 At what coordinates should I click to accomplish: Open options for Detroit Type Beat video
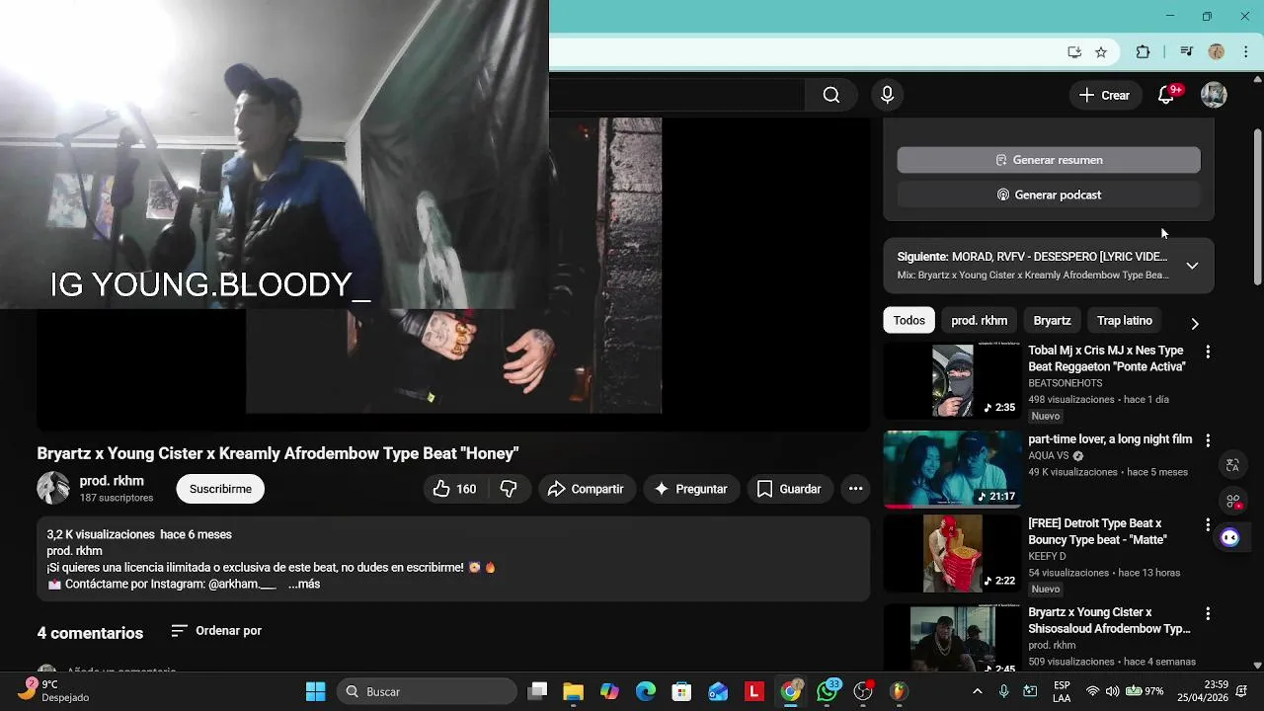coord(1207,524)
